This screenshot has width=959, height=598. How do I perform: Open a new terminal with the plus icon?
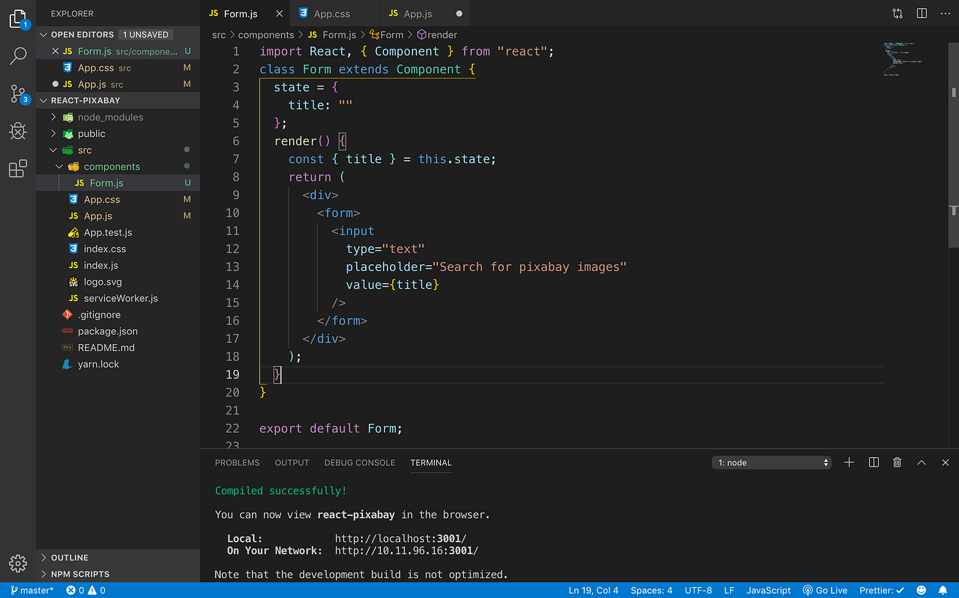849,462
